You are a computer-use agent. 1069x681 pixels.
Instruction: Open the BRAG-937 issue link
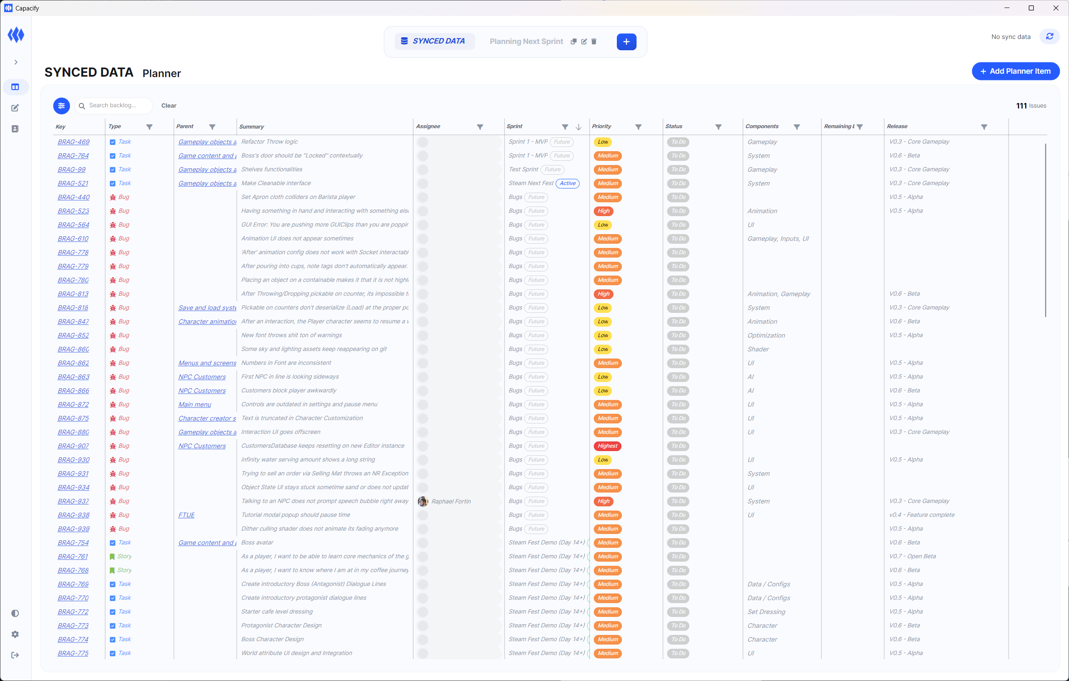(73, 501)
